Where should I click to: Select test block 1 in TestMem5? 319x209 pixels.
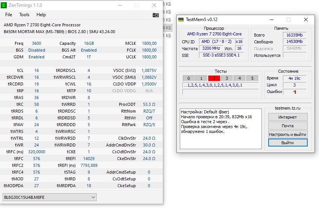point(201,78)
